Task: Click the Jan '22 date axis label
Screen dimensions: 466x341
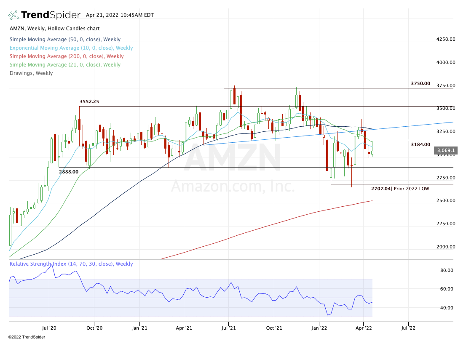Action: pos(319,328)
